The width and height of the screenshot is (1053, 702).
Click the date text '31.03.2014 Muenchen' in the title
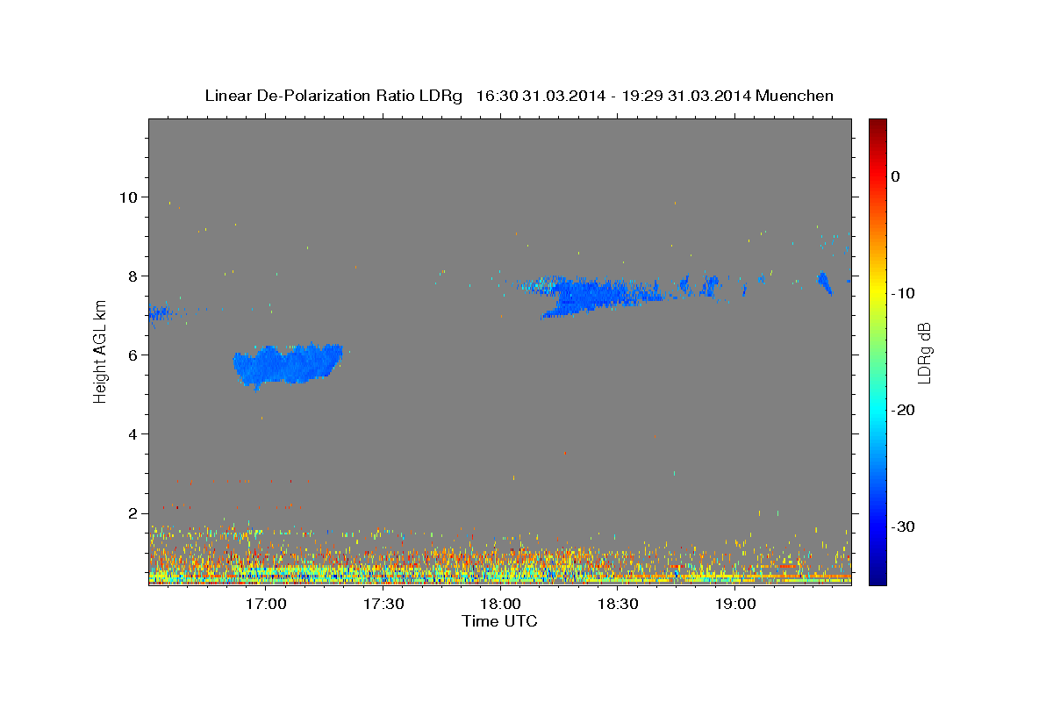click(750, 96)
